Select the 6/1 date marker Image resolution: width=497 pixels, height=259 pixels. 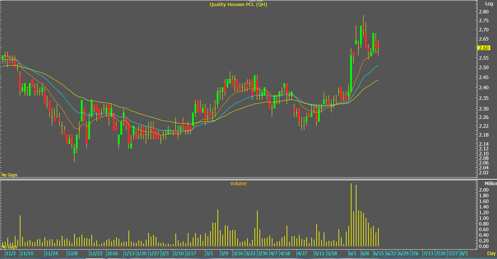(352, 253)
